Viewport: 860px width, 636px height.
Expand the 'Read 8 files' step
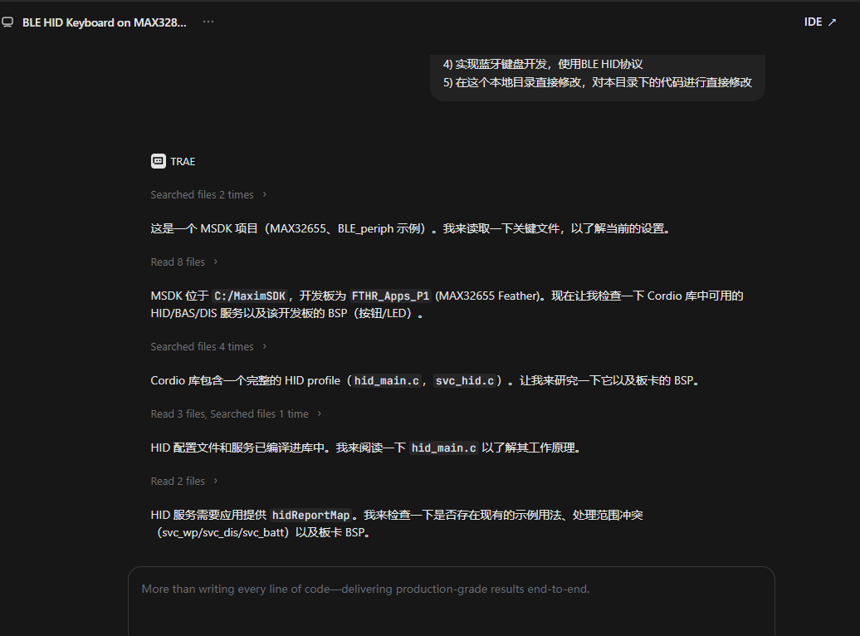(184, 262)
